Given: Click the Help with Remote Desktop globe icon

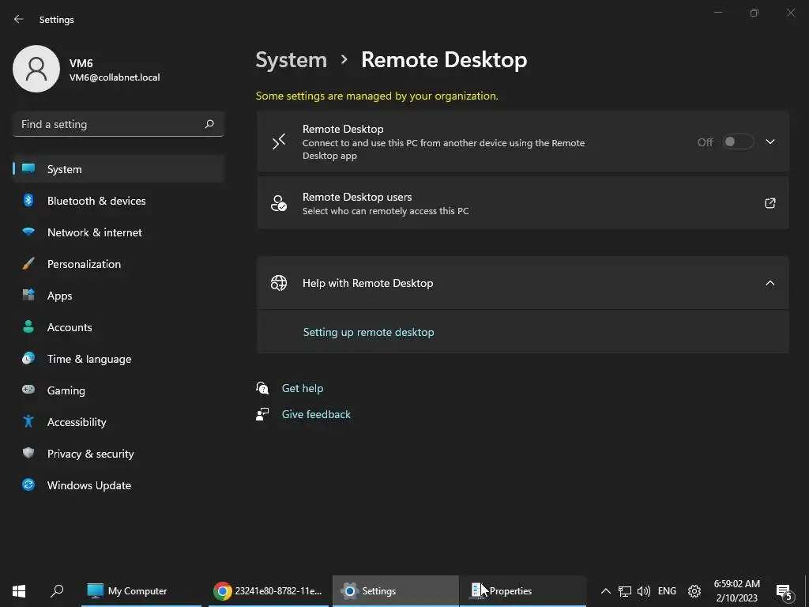Looking at the screenshot, I should [279, 283].
